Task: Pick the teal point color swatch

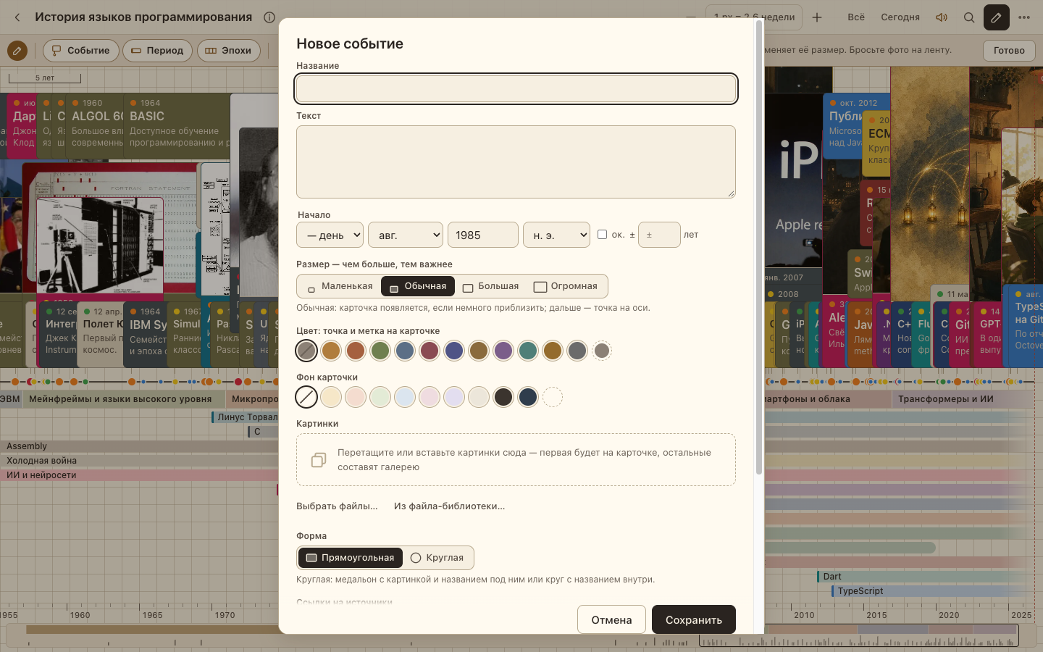Action: tap(528, 351)
